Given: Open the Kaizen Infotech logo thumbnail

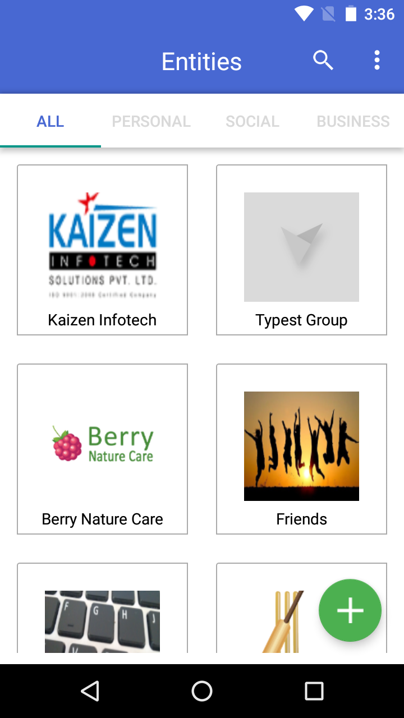Looking at the screenshot, I should 102,246.
